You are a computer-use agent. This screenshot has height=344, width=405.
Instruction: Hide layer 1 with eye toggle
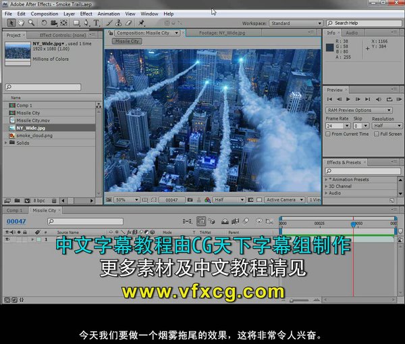click(7, 239)
